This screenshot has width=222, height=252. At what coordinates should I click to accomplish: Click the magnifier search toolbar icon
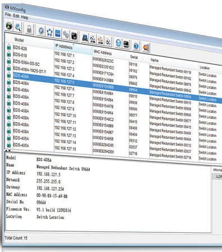tap(18, 28)
